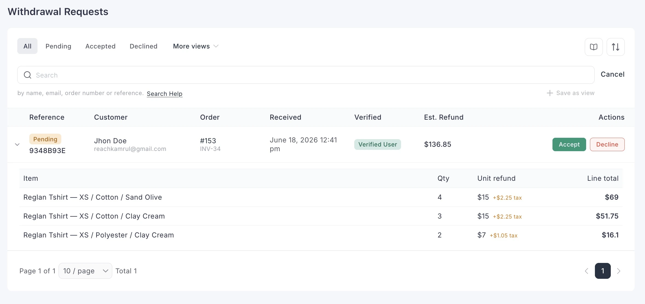The image size is (645, 304).
Task: Click reference number 9348B93E
Action: [47, 151]
